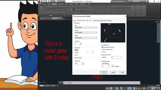
Task: Open the Layout1 tab
Action: (x=47, y=85)
